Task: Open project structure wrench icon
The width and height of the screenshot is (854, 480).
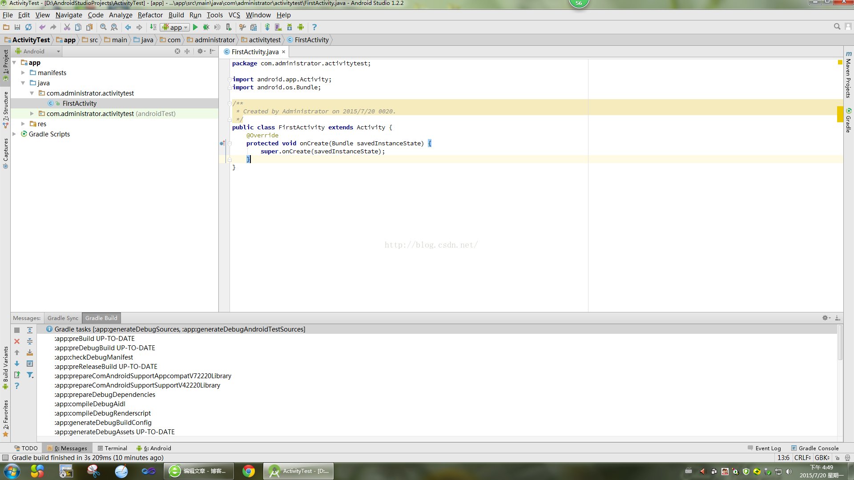Action: (242, 27)
